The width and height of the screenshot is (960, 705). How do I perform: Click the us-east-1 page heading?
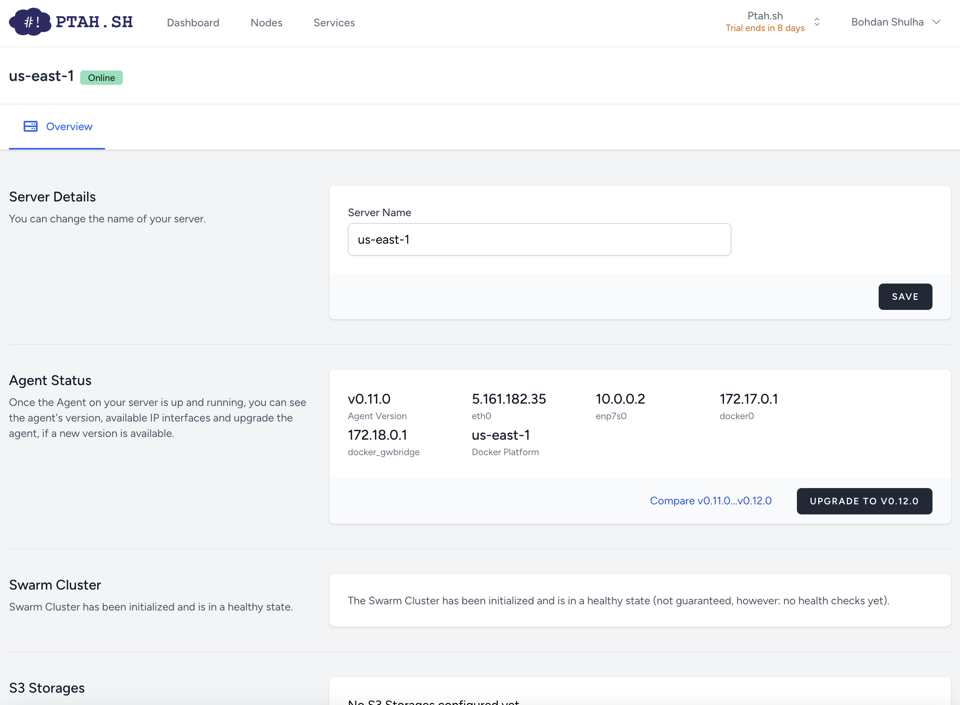[41, 76]
